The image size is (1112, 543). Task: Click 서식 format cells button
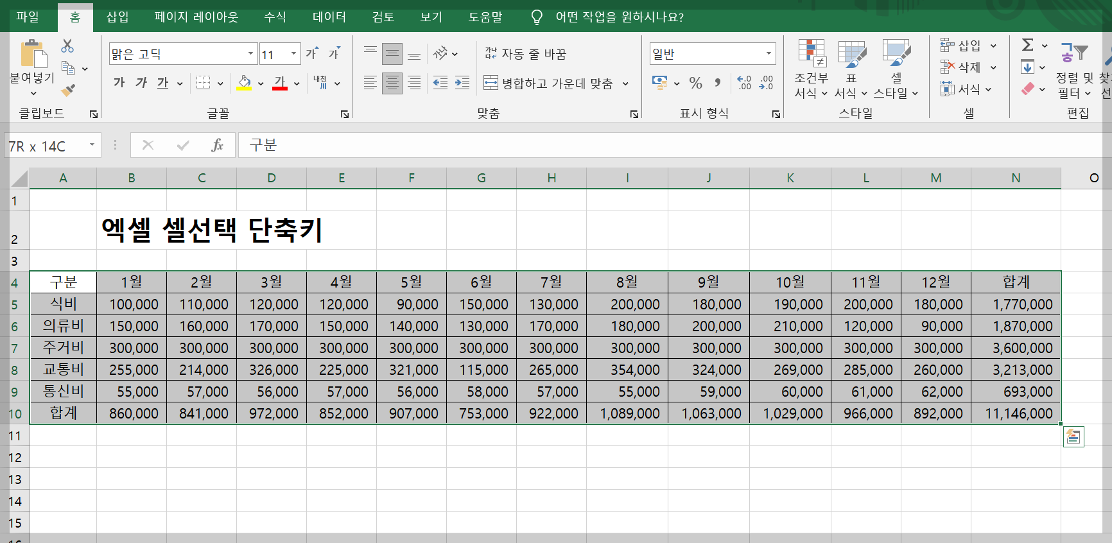961,89
